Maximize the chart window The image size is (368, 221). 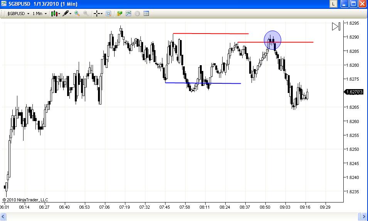353,4
